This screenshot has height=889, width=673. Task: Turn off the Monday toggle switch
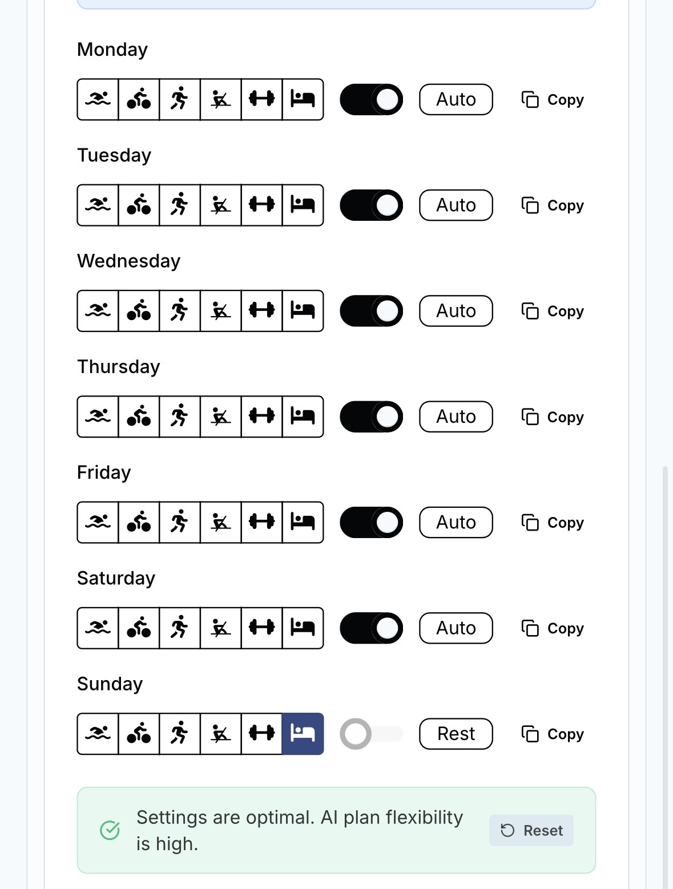(371, 99)
